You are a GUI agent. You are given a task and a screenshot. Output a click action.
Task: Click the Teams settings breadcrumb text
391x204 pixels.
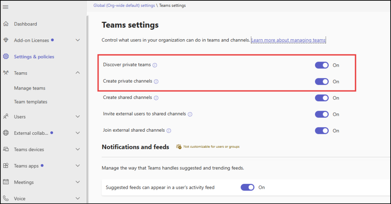(x=172, y=5)
